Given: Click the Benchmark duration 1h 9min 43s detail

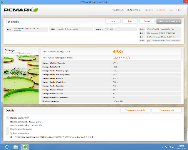Looking at the screenshot, I should (26, 125).
